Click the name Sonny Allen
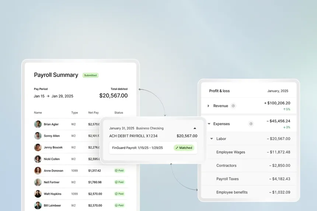This screenshot has width=317, height=211. [x=52, y=136]
